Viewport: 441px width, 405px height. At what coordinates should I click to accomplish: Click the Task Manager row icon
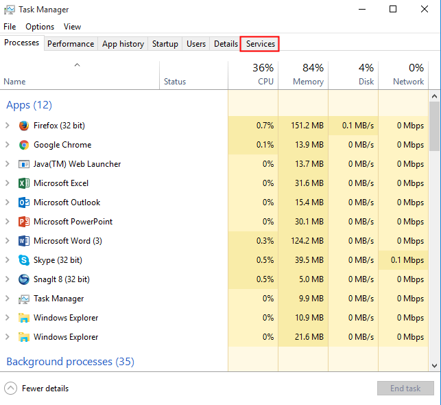tap(24, 299)
